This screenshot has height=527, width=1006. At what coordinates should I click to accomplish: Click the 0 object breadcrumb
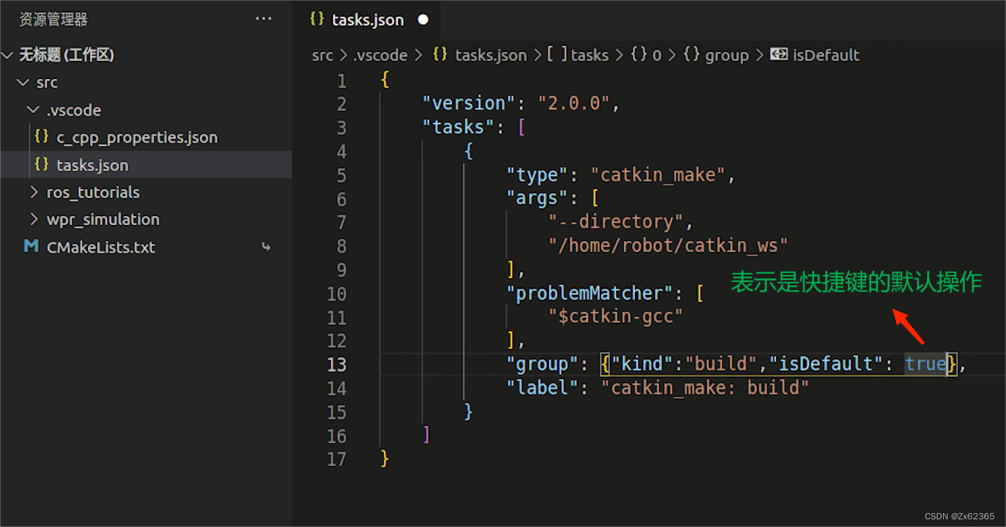(x=656, y=55)
